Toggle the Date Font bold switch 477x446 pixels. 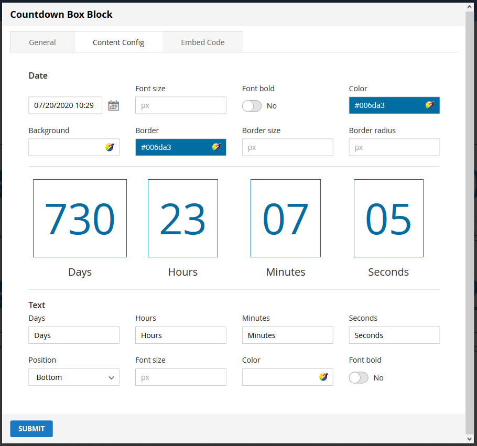click(x=252, y=106)
